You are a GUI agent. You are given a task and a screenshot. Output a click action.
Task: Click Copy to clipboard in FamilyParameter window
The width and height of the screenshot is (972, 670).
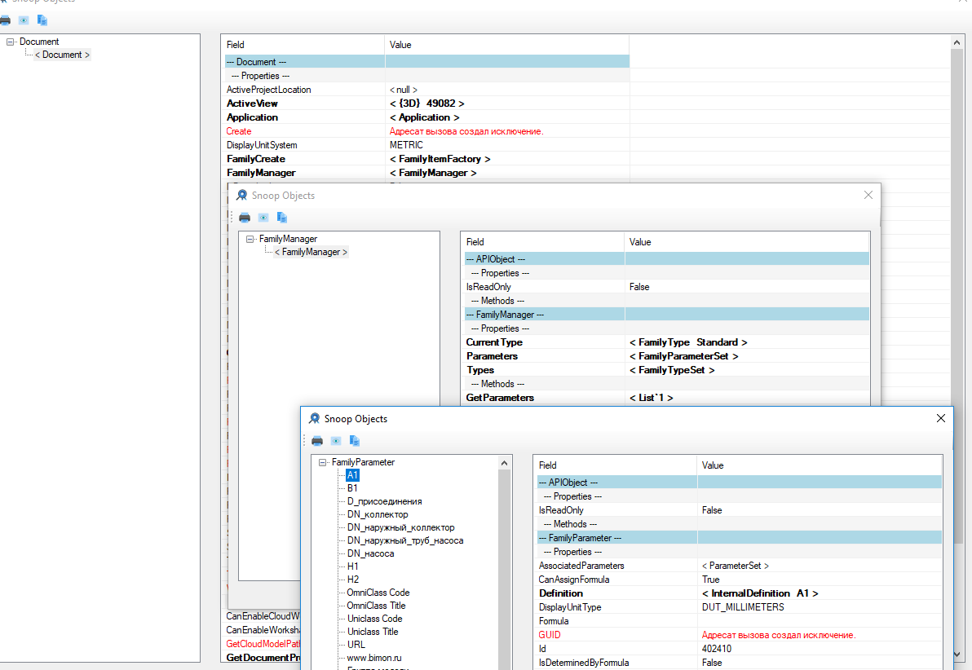[354, 440]
